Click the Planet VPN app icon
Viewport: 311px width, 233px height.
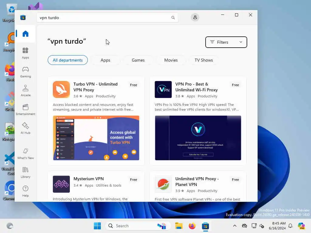point(163,184)
